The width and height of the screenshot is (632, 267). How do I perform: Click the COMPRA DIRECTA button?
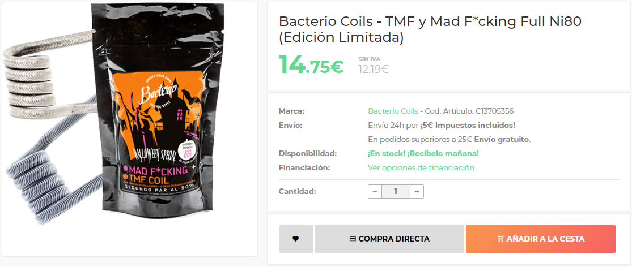coord(389,239)
